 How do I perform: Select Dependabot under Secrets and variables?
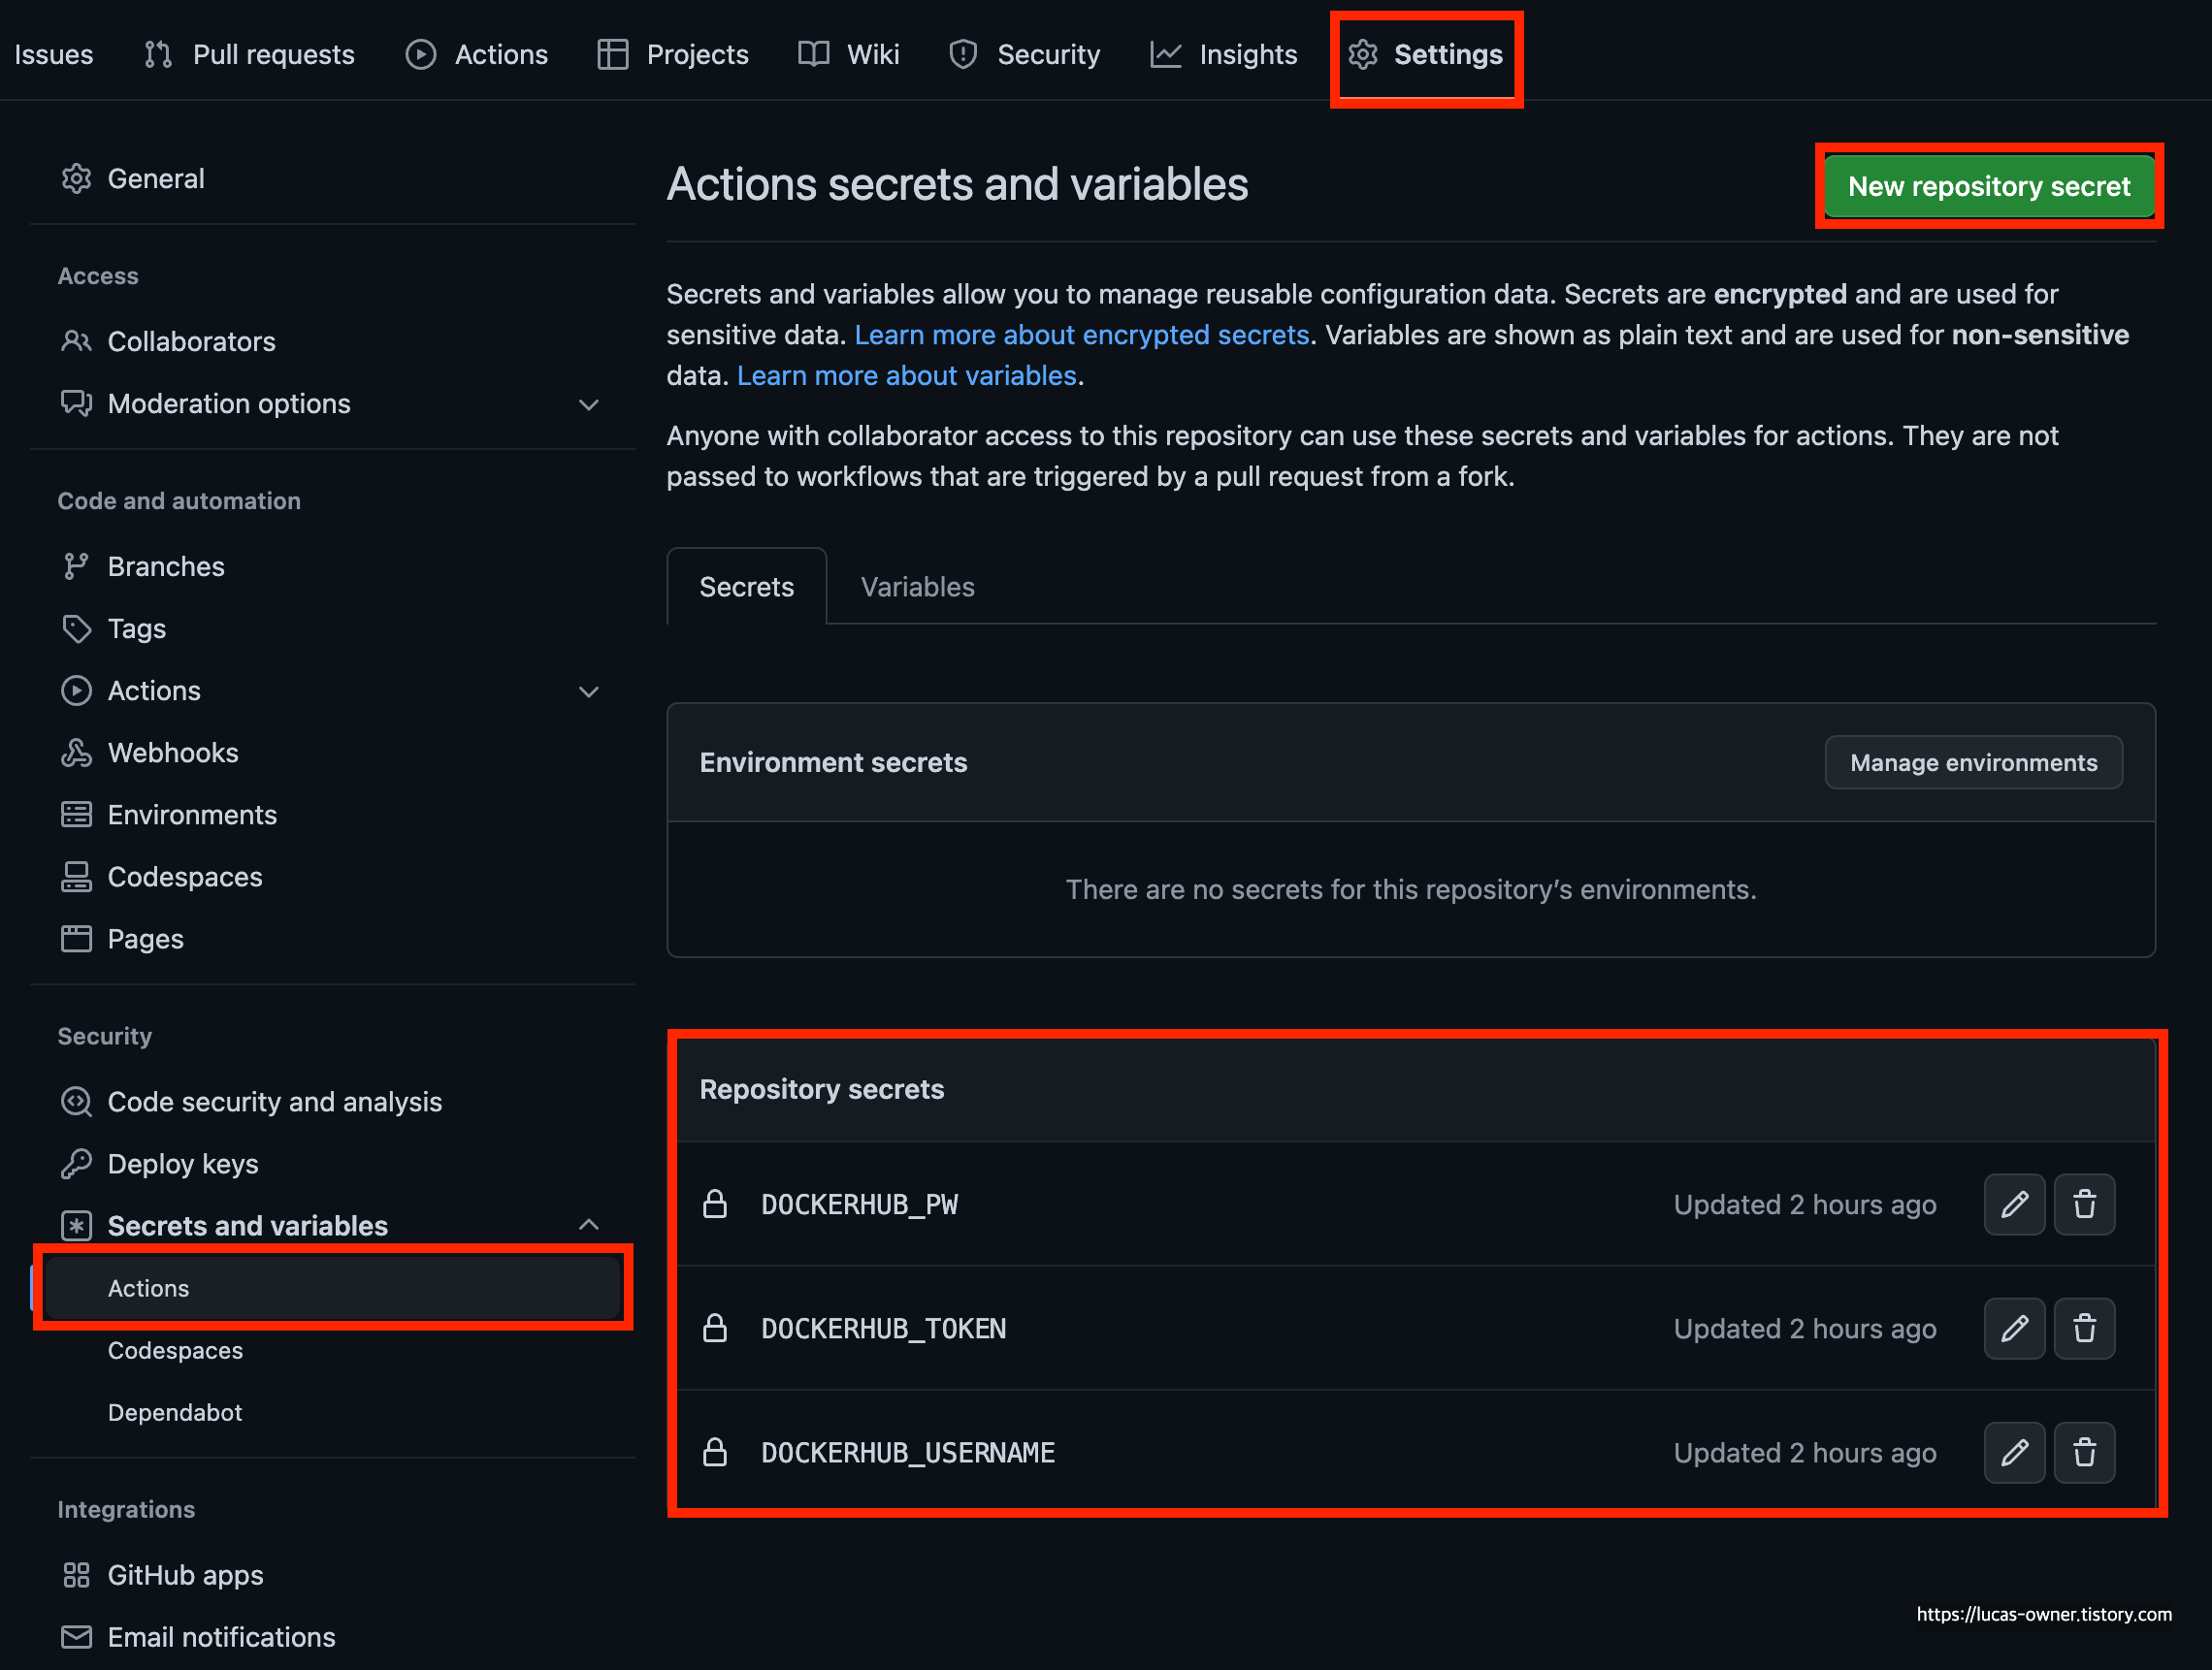pos(175,1412)
